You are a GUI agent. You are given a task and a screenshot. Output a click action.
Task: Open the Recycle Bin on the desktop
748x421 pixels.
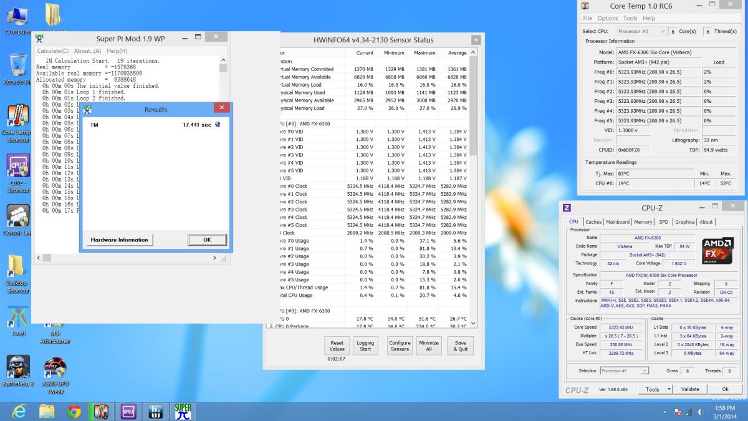pyautogui.click(x=17, y=69)
